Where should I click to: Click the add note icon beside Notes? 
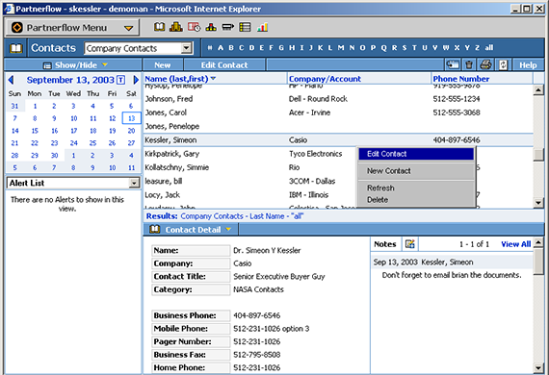tap(410, 244)
